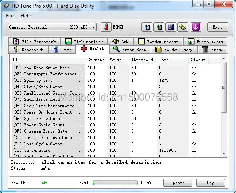
Task: Open the Help menu
Action: point(26,16)
